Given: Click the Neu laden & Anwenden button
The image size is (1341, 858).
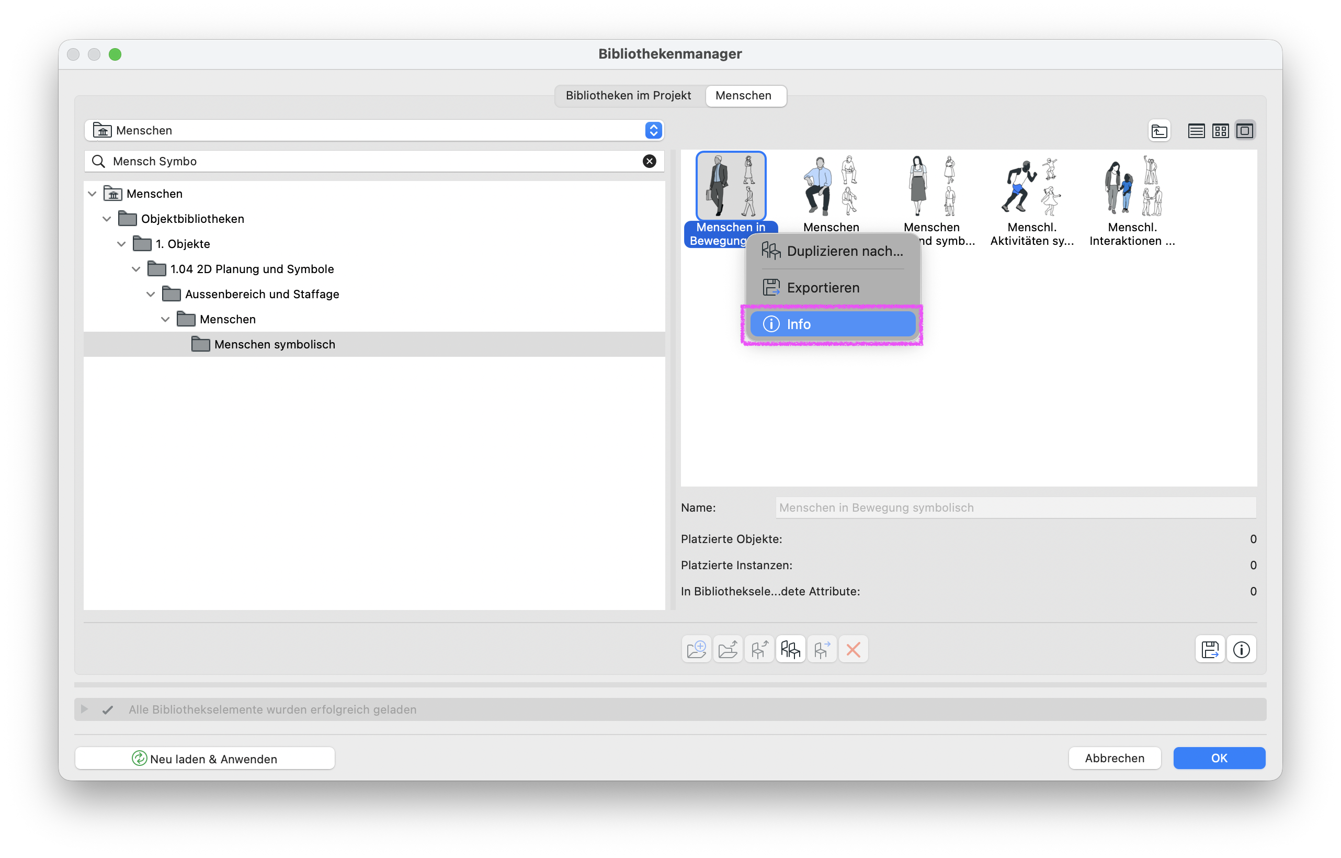Looking at the screenshot, I should 205,758.
